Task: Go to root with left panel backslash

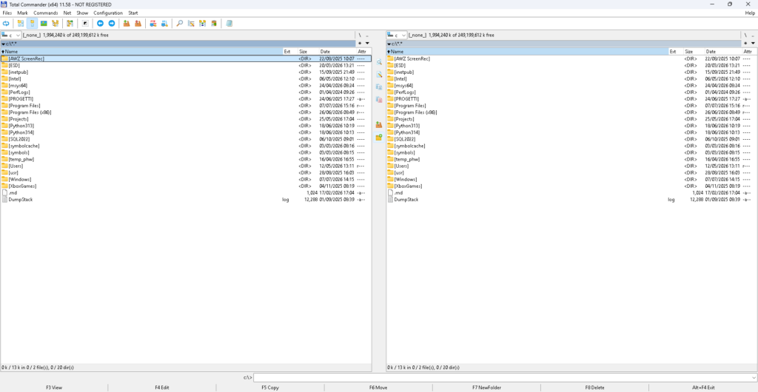Action: tap(360, 36)
